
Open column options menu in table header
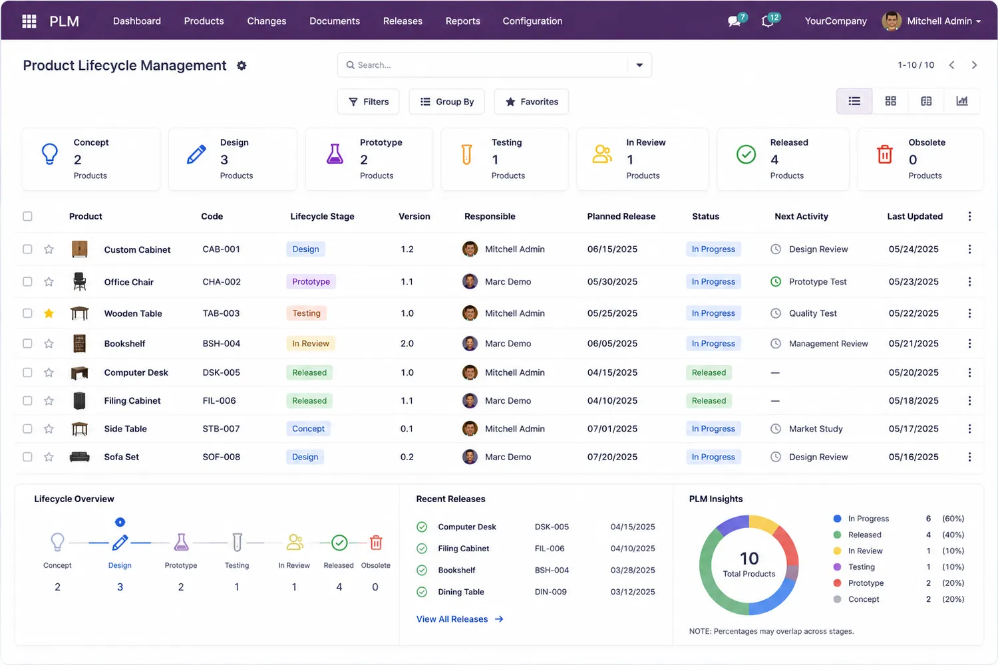tap(969, 216)
